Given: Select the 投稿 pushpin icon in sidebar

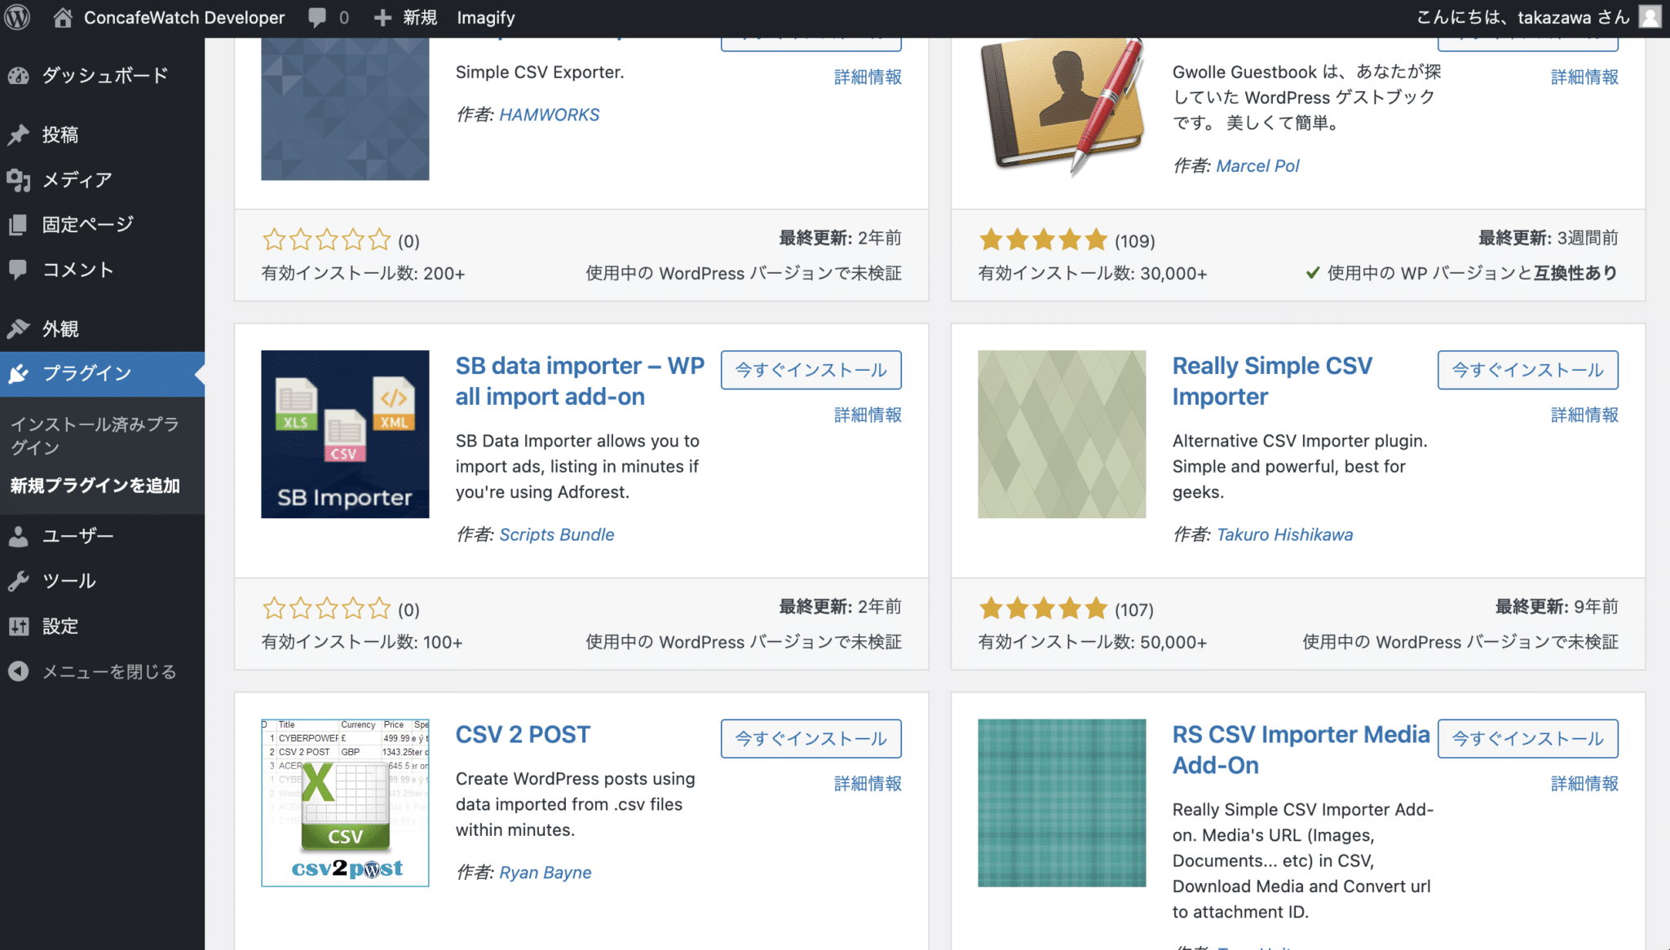Looking at the screenshot, I should point(20,134).
